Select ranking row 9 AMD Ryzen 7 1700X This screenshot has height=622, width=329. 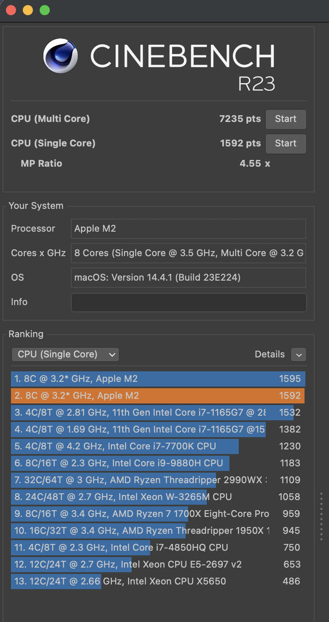(x=158, y=514)
